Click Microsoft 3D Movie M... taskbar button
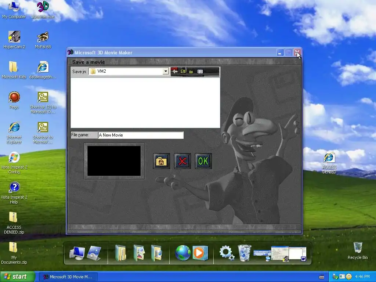 pyautogui.click(x=68, y=277)
